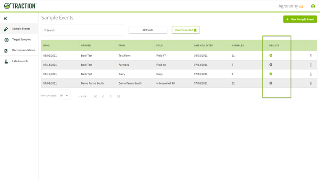This screenshot has width=320, height=181.
Task: Collapse the sidebar with double chevron
Action: tap(5, 19)
